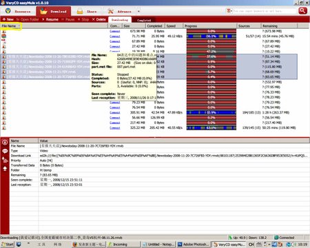Click the 51/57 (14) sources cell
The height and width of the screenshot is (248, 310).
click(x=253, y=36)
